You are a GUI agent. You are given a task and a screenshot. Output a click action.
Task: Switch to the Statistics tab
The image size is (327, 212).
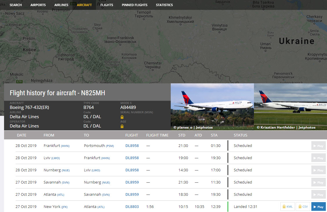164,5
